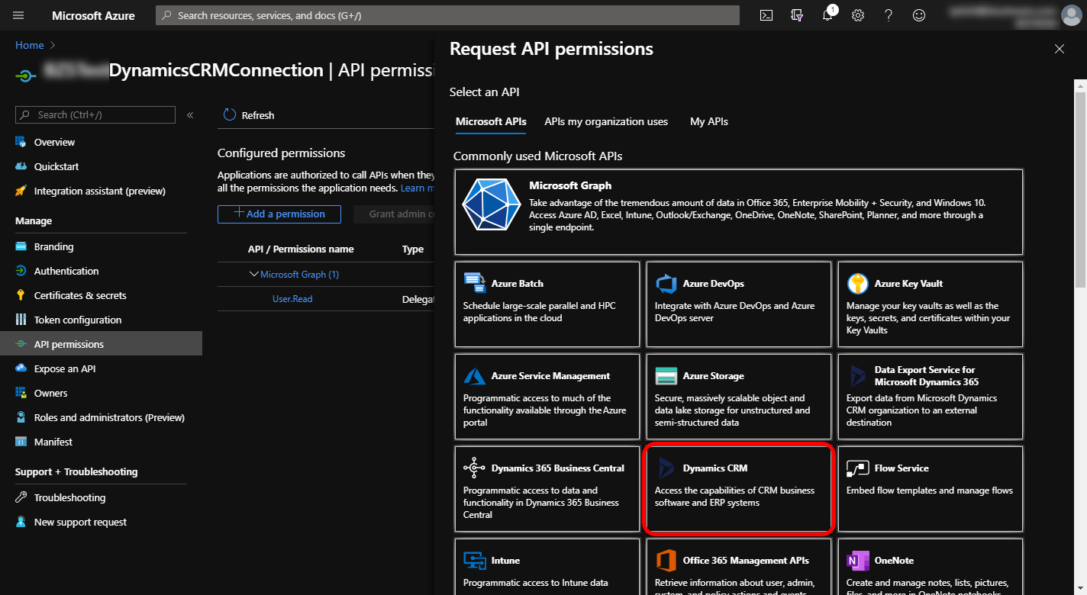Viewport: 1087px width, 595px height.
Task: Click the Authentication sidebar icon
Action: (x=21, y=271)
